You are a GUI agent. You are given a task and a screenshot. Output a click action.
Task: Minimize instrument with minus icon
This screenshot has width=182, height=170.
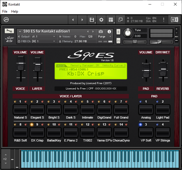(x=176, y=33)
